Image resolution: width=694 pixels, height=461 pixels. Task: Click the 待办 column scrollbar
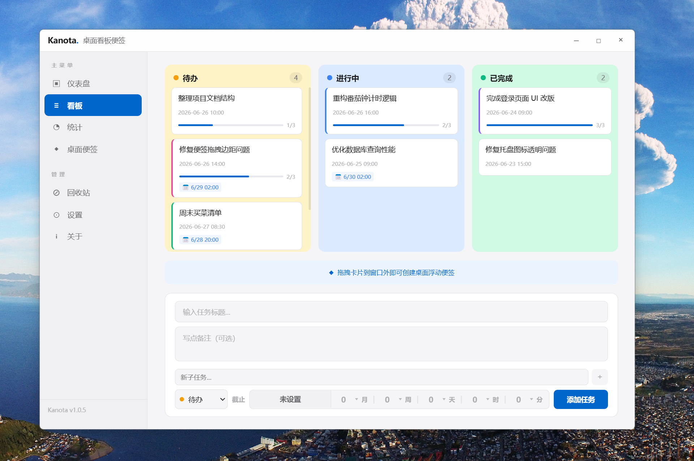(x=310, y=148)
